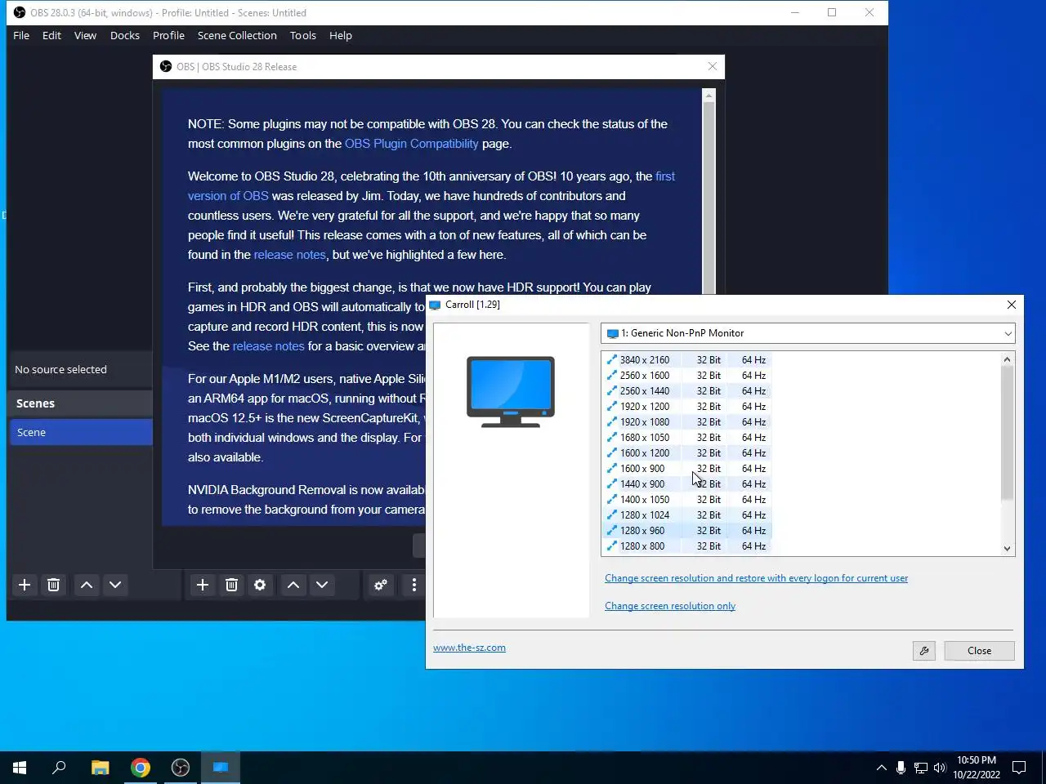Select 1920 x 1200 resolution
This screenshot has height=784, width=1046.
coord(686,407)
